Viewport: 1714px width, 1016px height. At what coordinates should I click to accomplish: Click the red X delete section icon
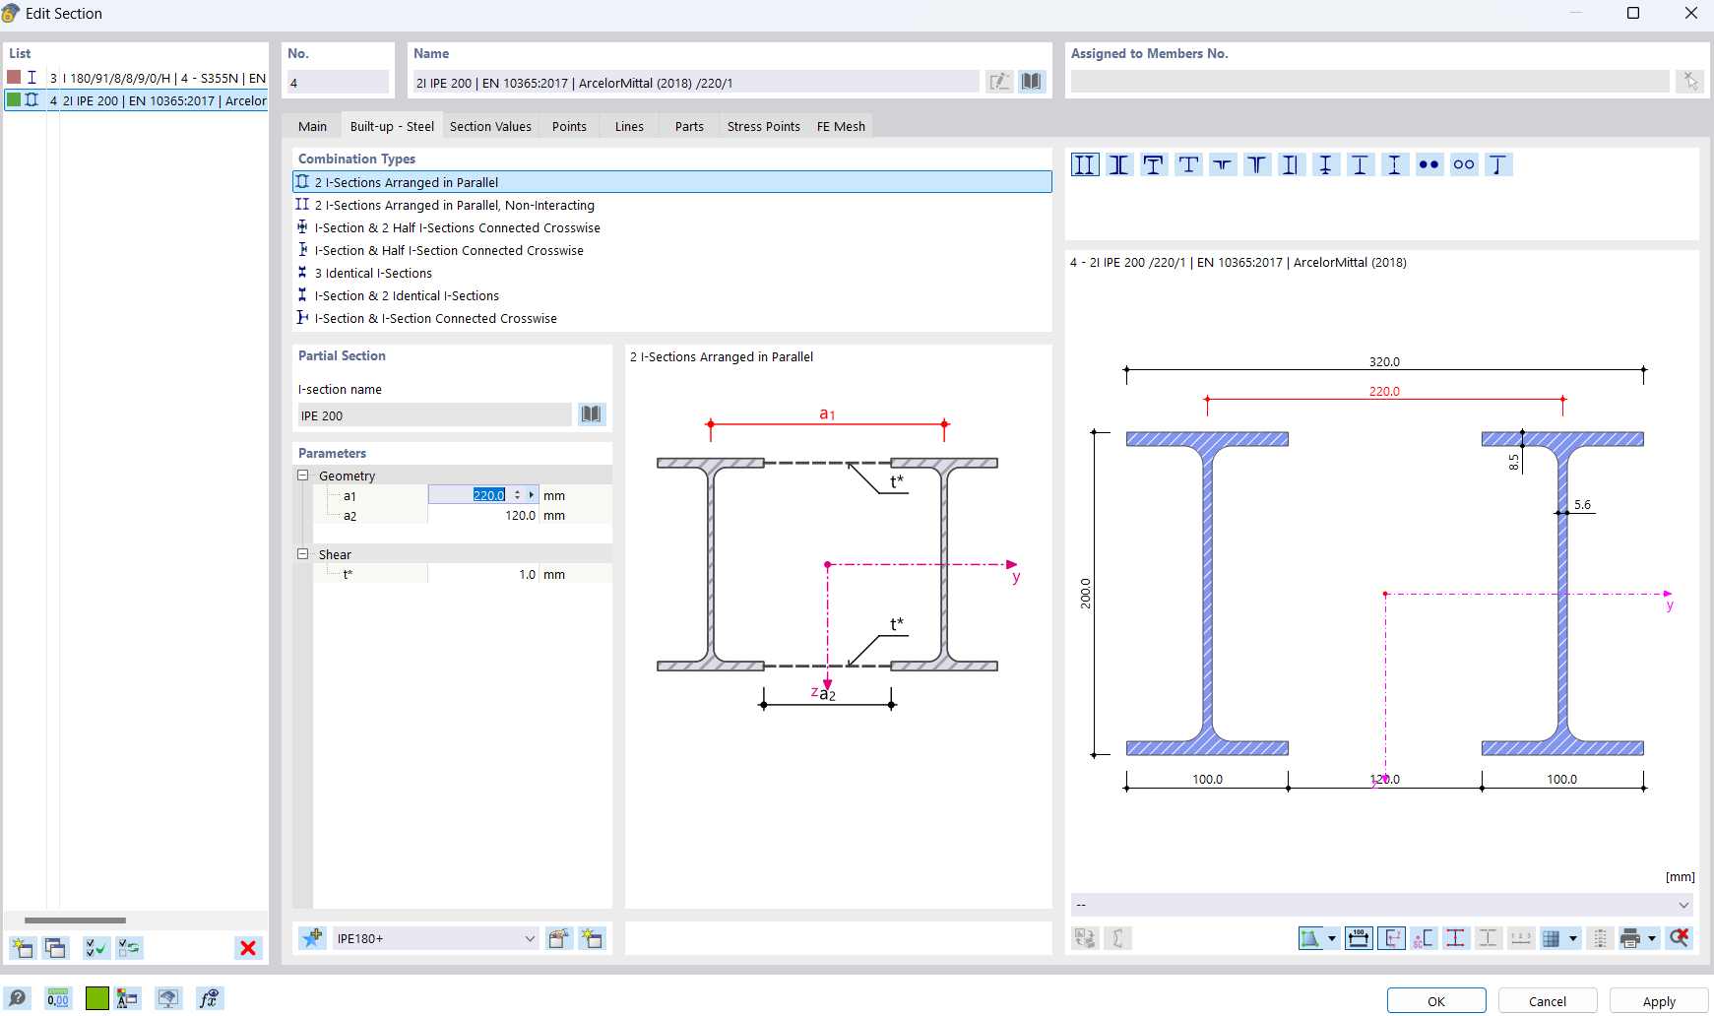248,948
